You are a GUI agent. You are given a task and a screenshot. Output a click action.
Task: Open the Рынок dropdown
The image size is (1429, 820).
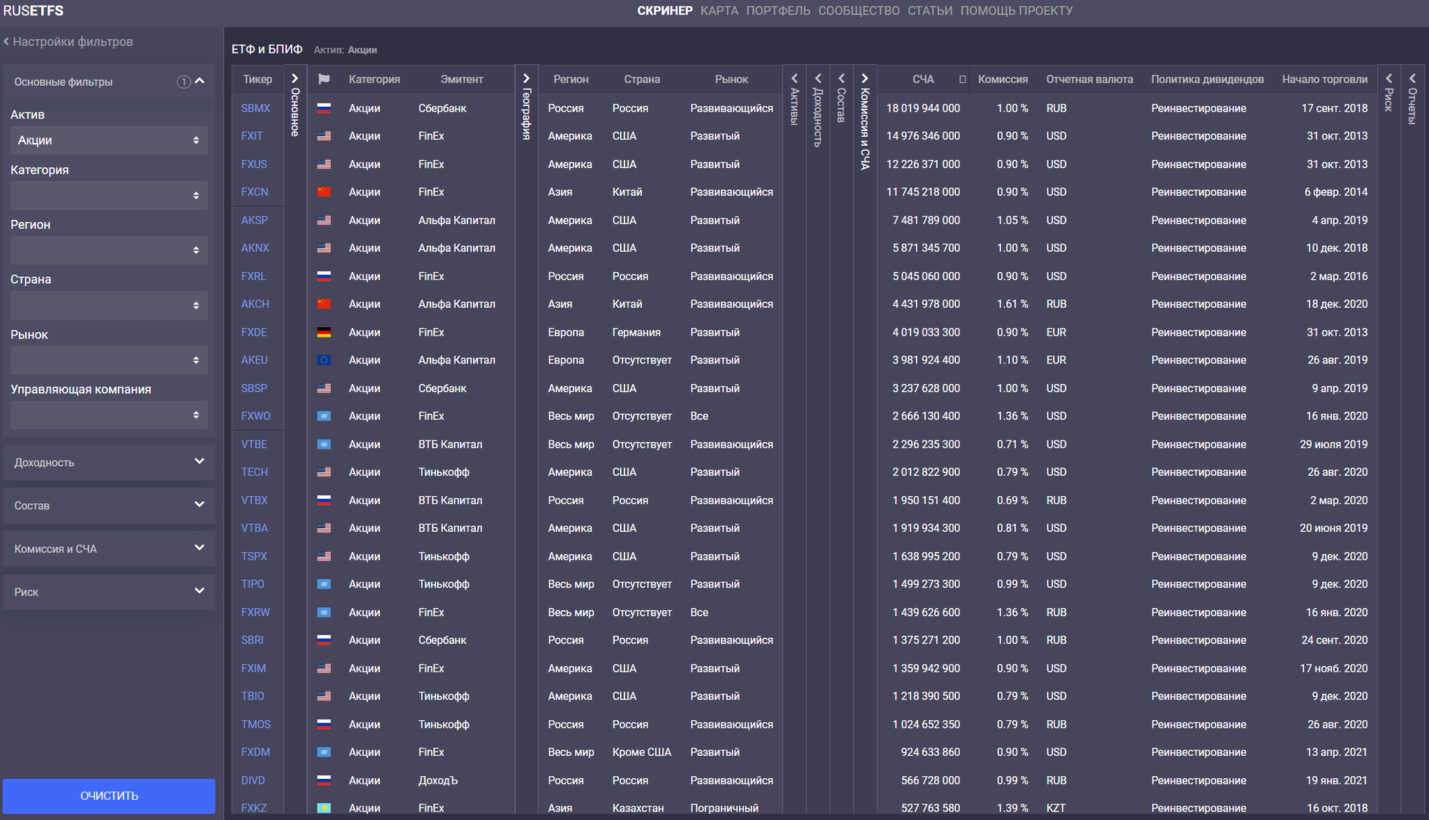coord(109,360)
